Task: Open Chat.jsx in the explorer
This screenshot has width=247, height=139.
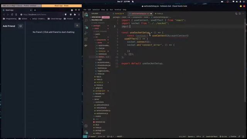Action: click(101, 48)
